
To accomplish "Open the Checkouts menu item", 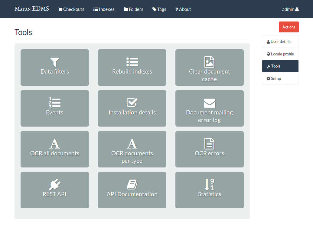I will click(x=71, y=9).
